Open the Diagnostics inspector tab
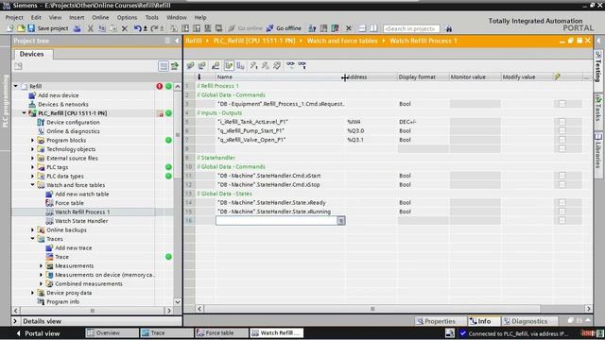Image resolution: width=605 pixels, height=340 pixels. [x=529, y=321]
